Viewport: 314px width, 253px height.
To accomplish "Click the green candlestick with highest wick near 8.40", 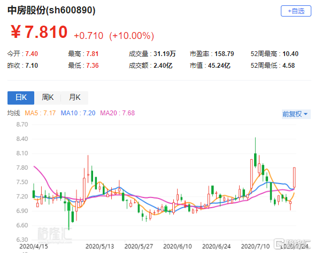I will pos(255,160).
